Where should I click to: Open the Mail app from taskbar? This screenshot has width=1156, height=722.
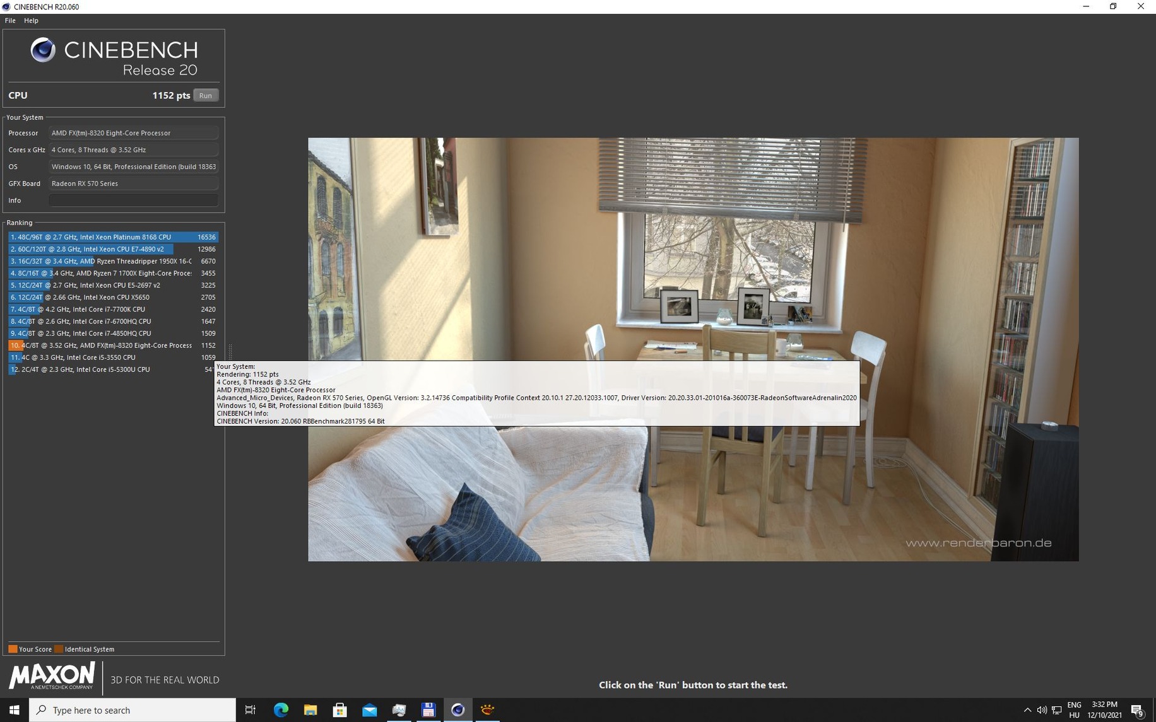coord(370,710)
